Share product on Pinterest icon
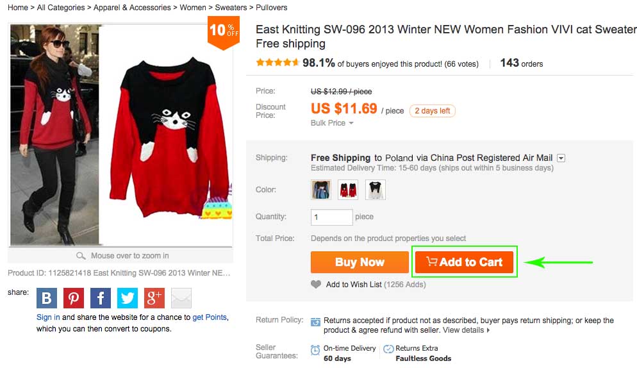 (x=74, y=298)
